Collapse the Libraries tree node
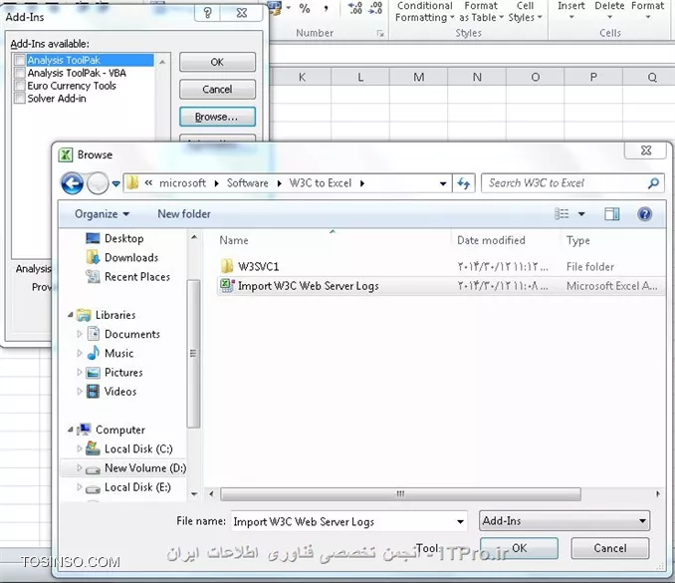 pos(70,315)
